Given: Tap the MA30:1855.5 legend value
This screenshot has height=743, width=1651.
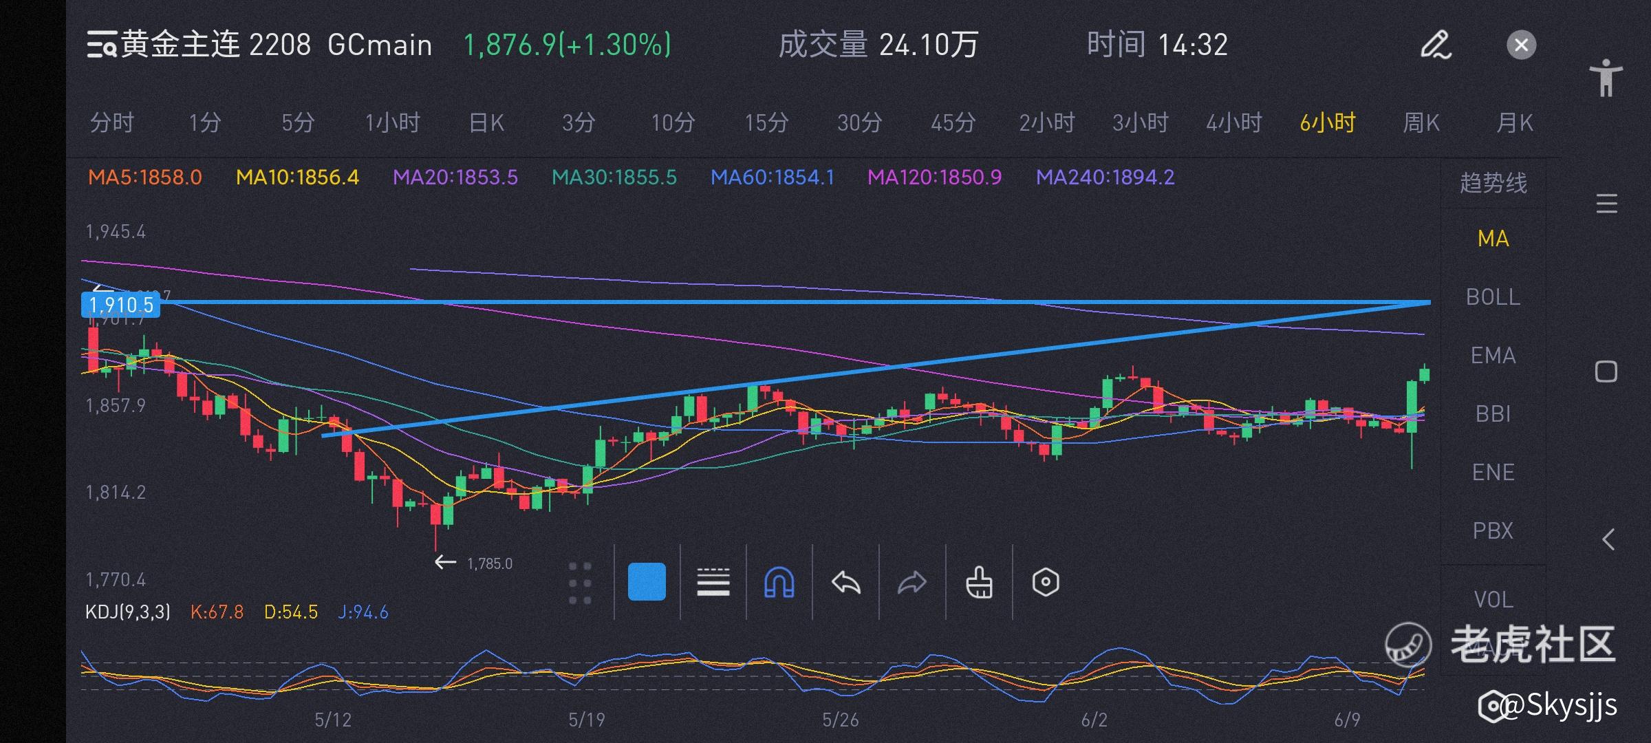Looking at the screenshot, I should pyautogui.click(x=614, y=177).
